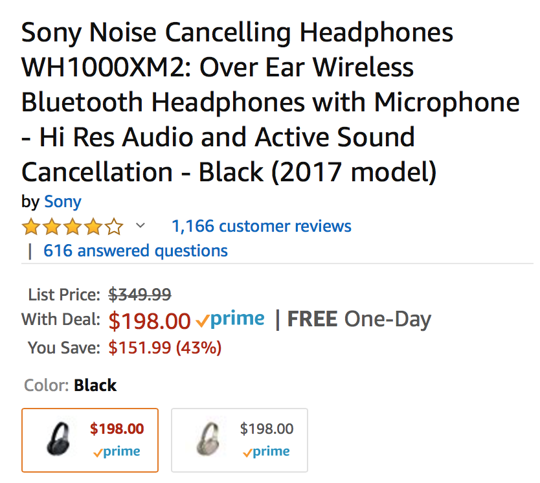This screenshot has height=483, width=540.
Task: Click the FREE One-Day shipping text
Action: coord(359,319)
